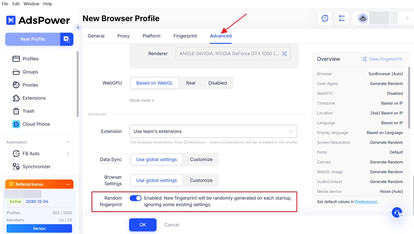Open the Extension dropdown
Image resolution: width=414 pixels, height=234 pixels.
pos(213,131)
